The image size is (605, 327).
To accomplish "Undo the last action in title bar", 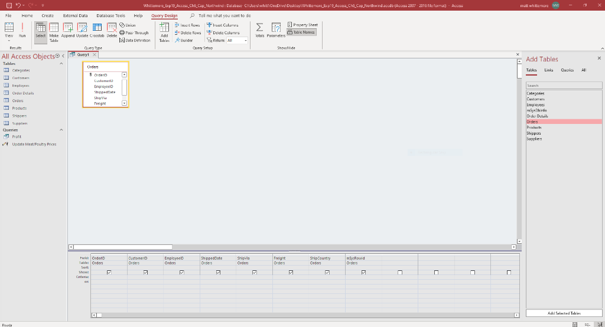I will pyautogui.click(x=18, y=5).
